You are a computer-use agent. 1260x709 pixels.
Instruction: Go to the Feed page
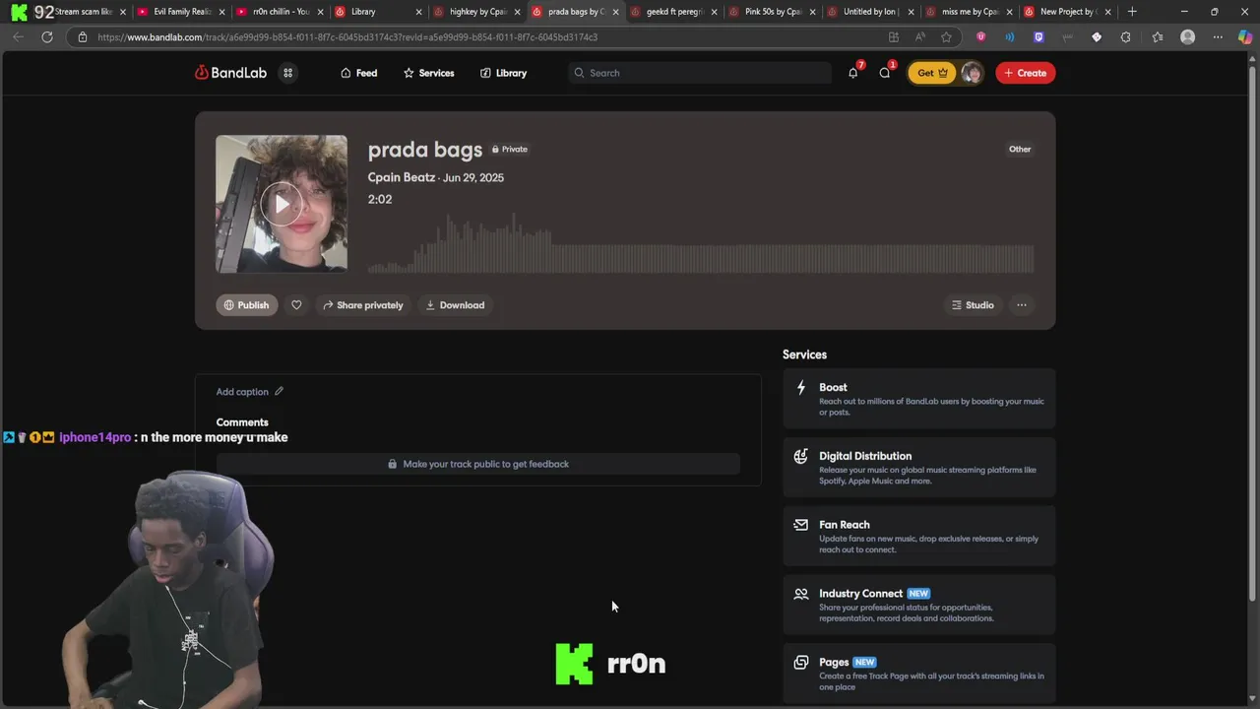pyautogui.click(x=358, y=73)
